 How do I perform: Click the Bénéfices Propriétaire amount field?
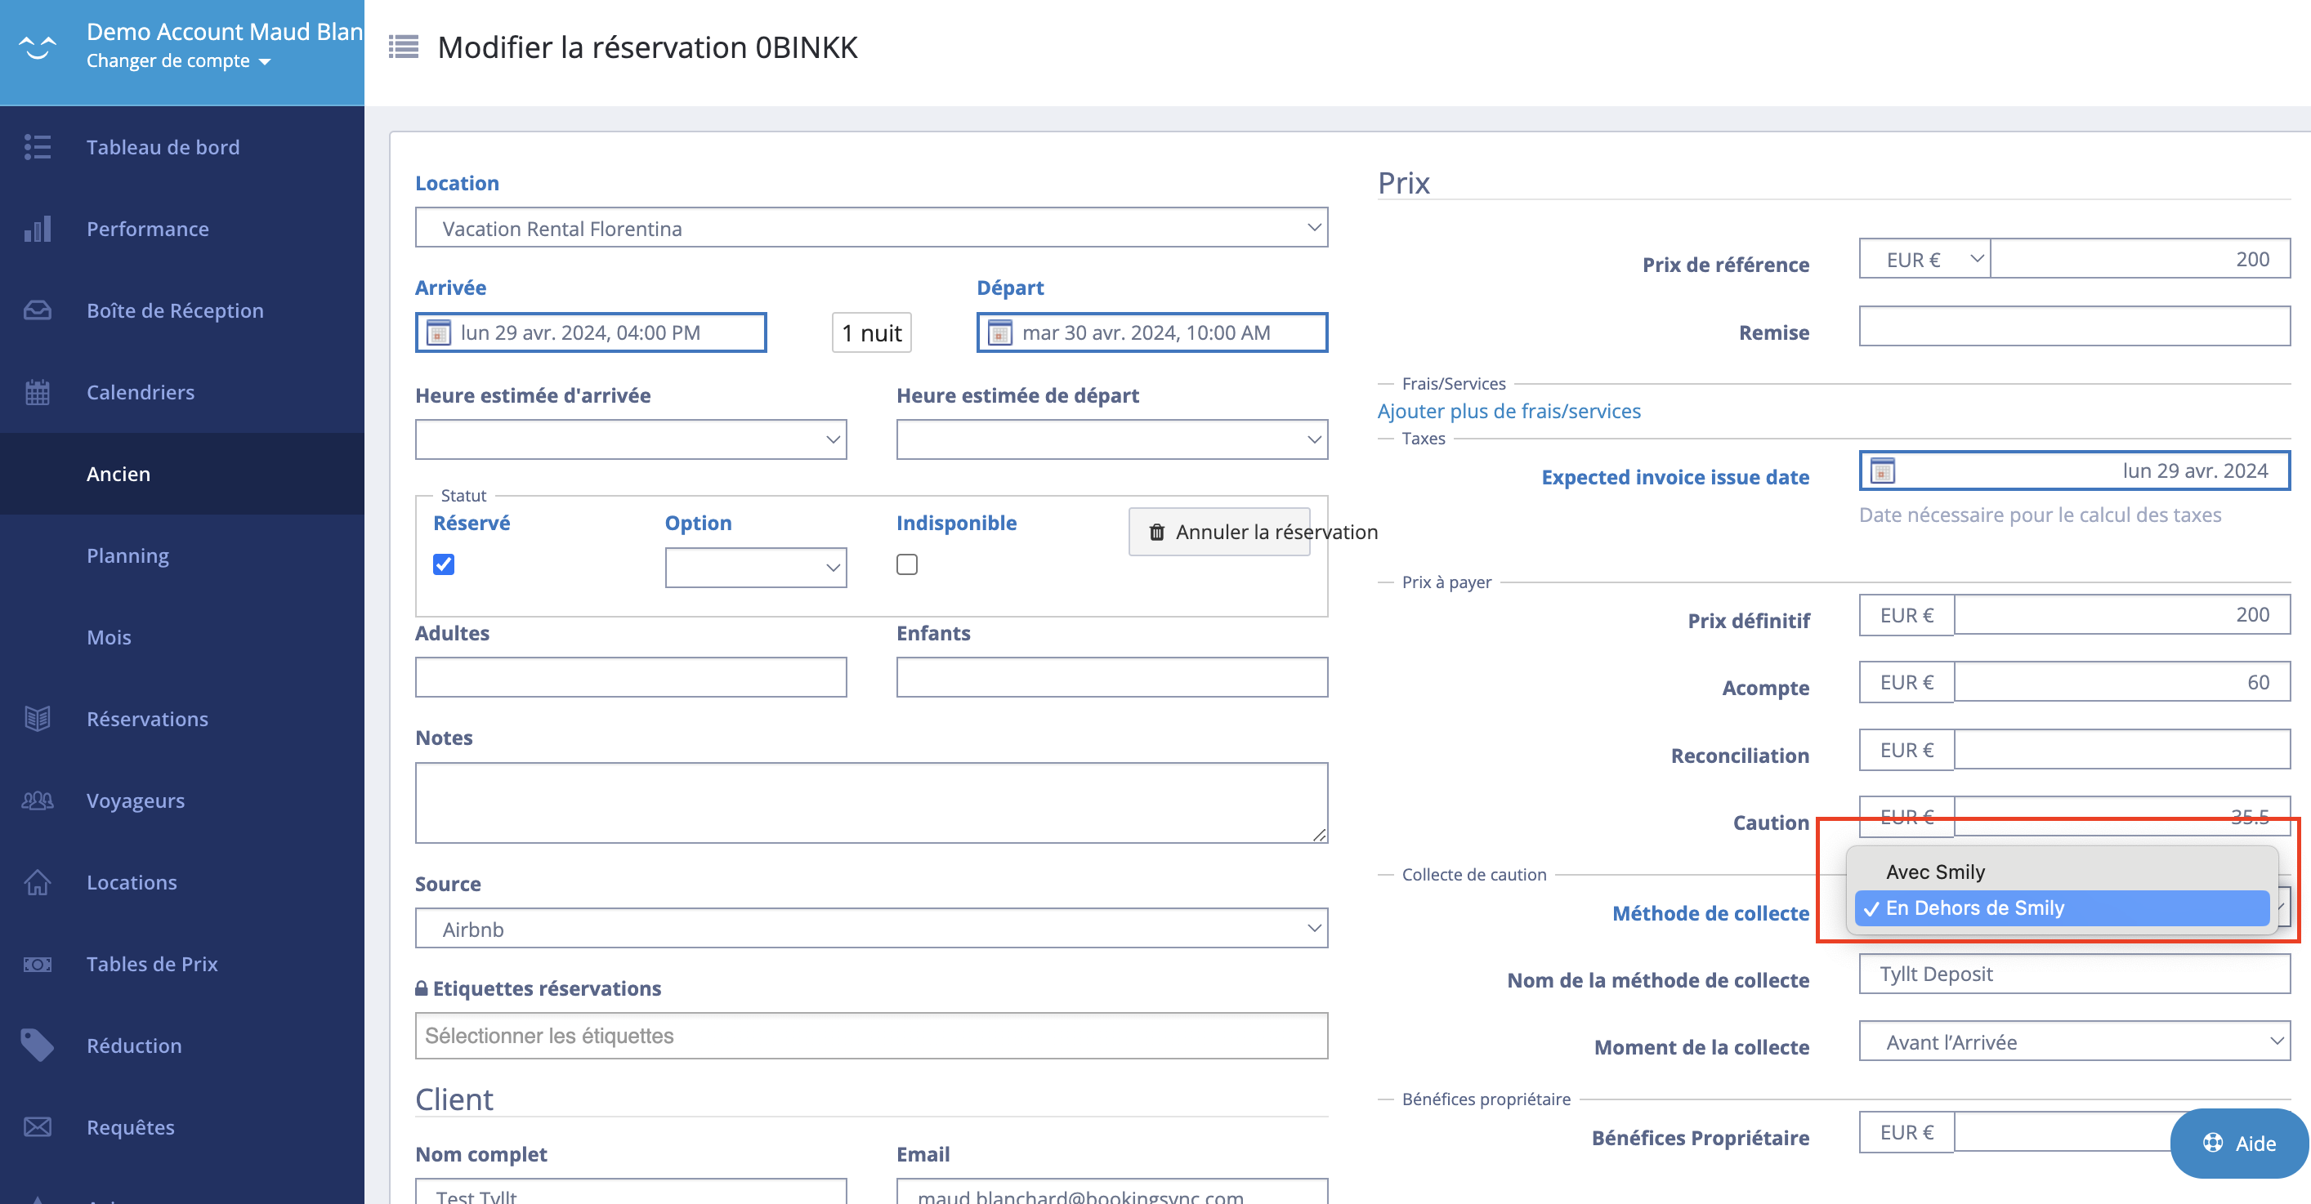point(2063,1132)
